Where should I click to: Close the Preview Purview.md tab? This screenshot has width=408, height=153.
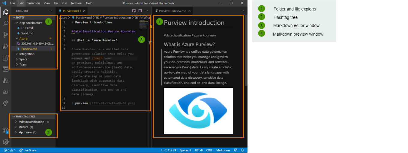189,11
